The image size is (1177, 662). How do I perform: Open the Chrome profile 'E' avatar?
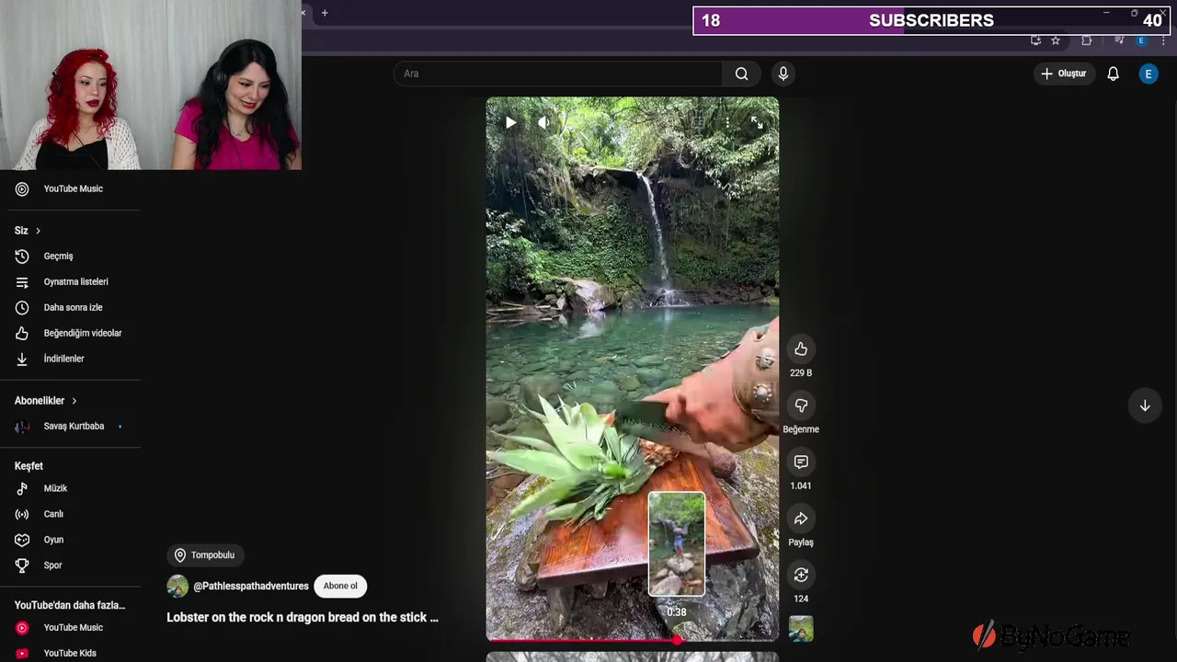tap(1141, 40)
